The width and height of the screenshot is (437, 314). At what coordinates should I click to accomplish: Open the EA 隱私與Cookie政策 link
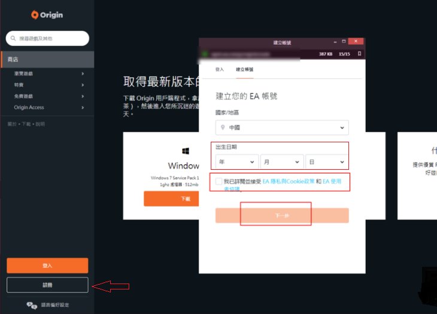(x=289, y=181)
